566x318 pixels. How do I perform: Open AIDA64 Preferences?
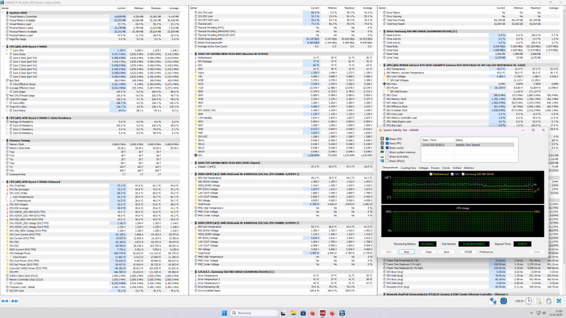coord(486,252)
